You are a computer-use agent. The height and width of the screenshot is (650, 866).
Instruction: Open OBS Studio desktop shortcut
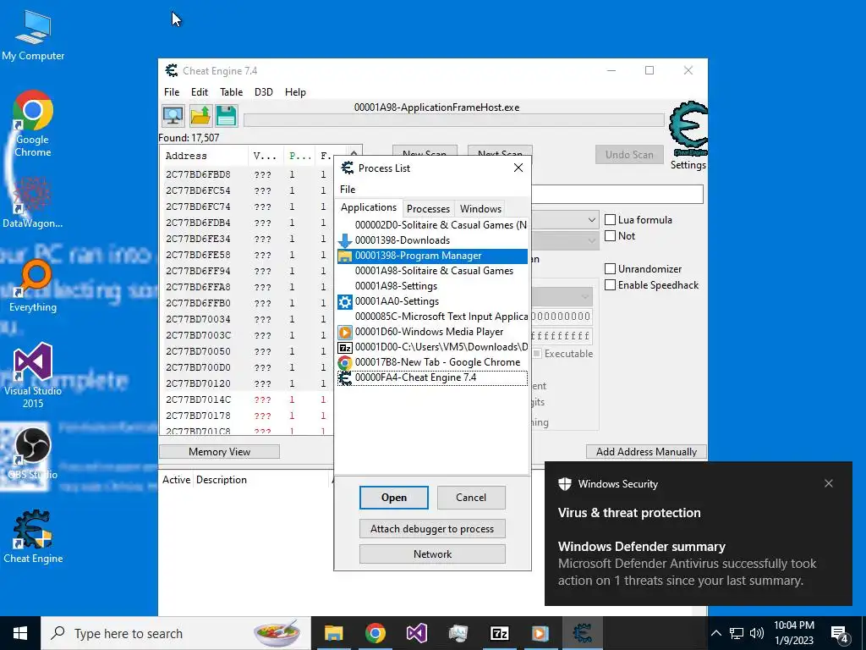[33, 454]
